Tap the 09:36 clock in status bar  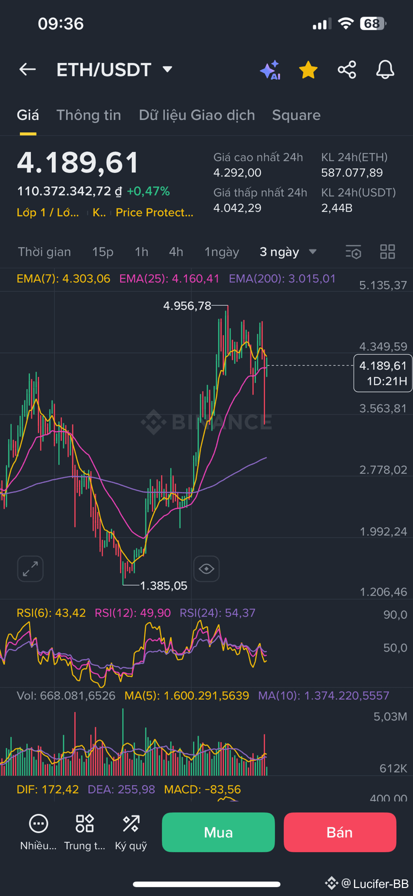(x=61, y=23)
